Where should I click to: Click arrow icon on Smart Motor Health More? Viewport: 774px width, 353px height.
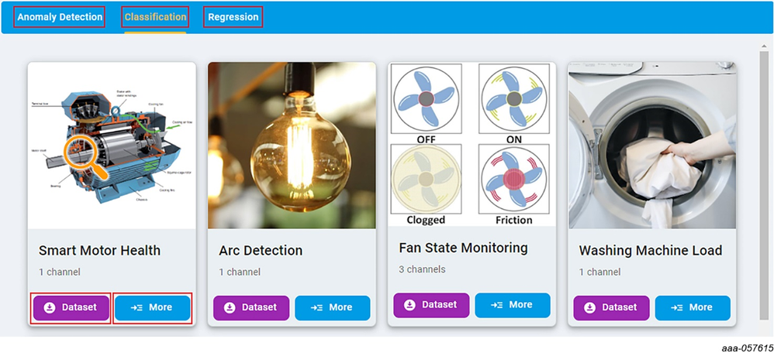click(136, 307)
